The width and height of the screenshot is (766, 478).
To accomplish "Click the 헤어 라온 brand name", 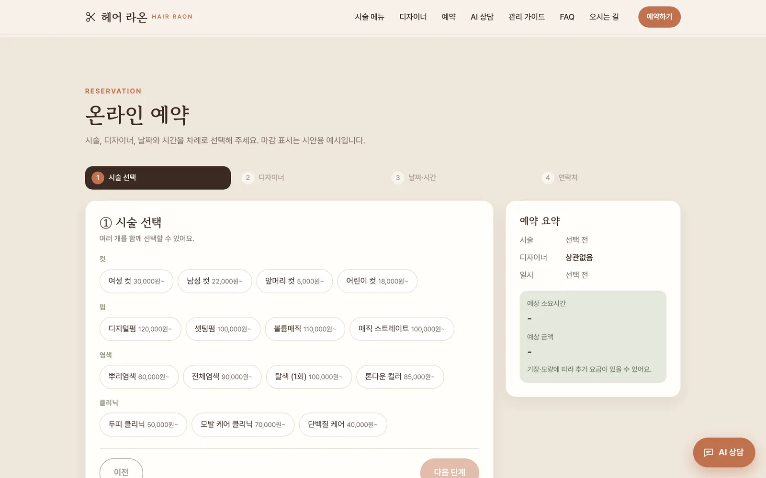I will 124,17.
